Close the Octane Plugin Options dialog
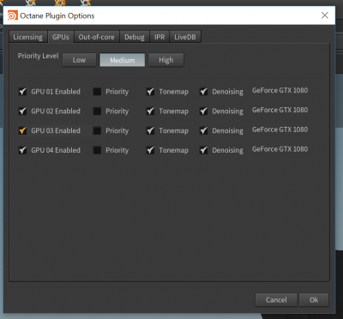 [325, 15]
